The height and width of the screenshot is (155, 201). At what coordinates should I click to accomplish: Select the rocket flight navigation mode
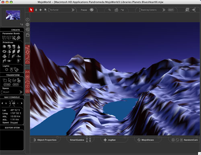click(x=45, y=10)
